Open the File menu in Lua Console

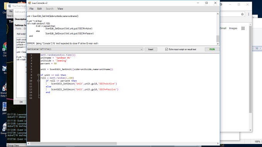[x=31, y=9]
